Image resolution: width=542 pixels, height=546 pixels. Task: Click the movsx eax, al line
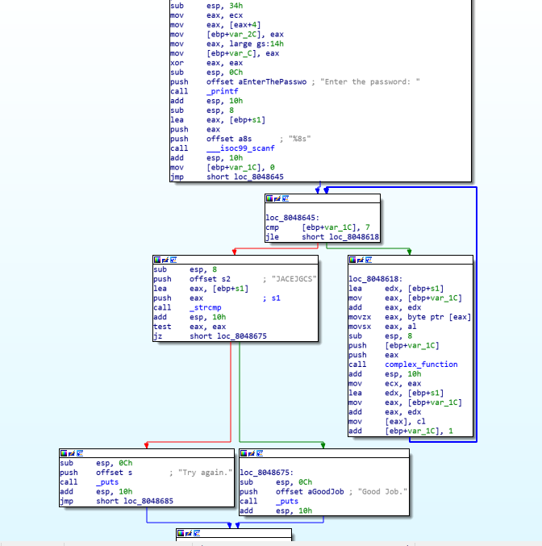[x=382, y=327]
